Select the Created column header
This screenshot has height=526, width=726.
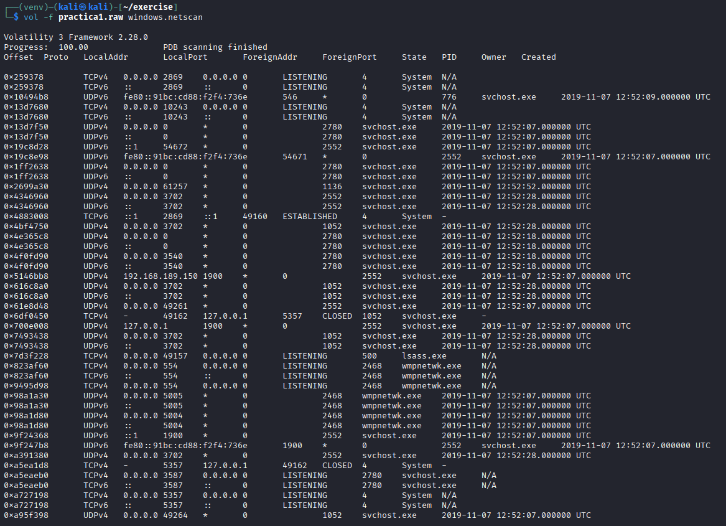pos(539,57)
